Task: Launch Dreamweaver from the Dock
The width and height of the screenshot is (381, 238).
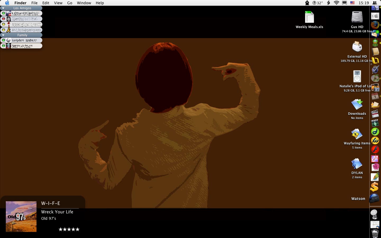Action: (375, 131)
